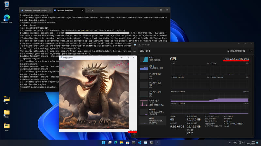The image size is (261, 146).
Task: Select ディスク 2 (E:) in the performance list
Action: (x=152, y=94)
